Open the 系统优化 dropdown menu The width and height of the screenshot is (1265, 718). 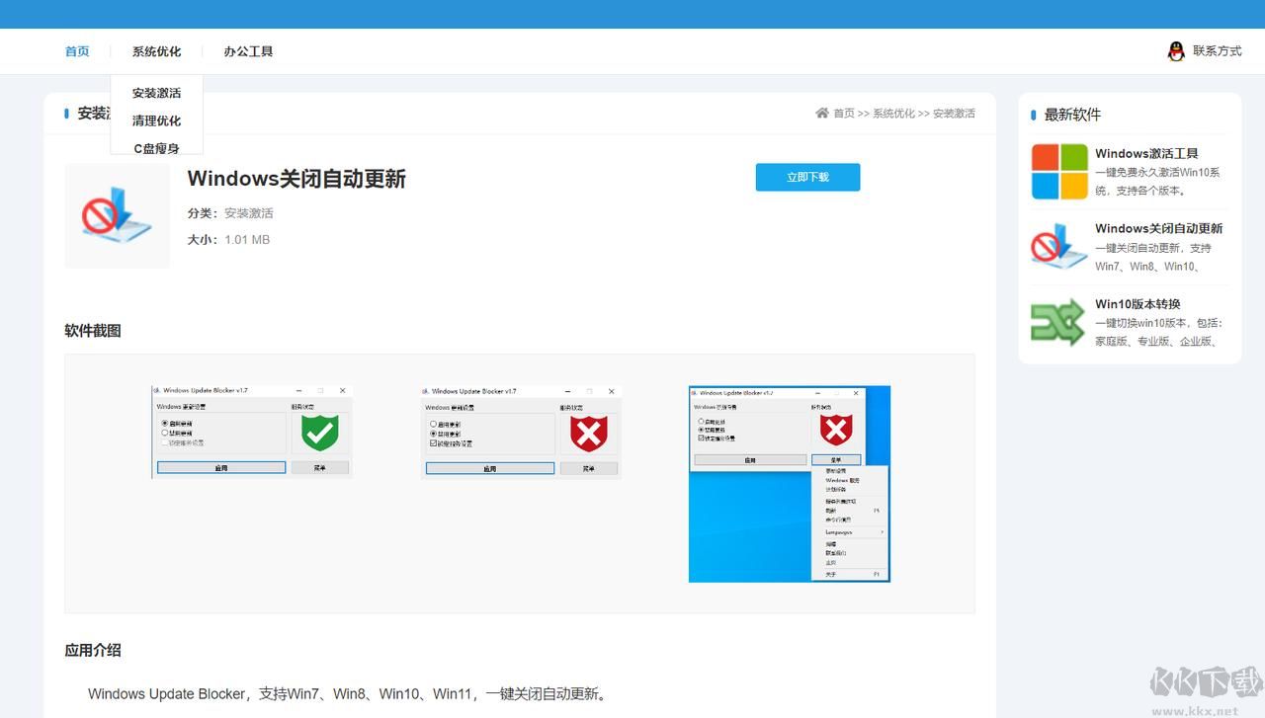155,50
